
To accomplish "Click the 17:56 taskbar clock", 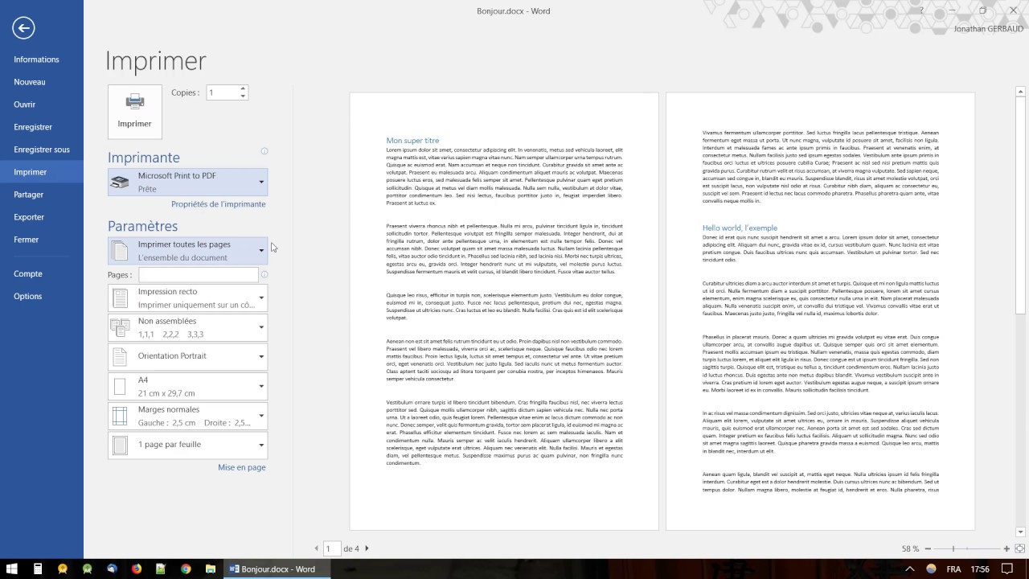I will click(x=980, y=569).
